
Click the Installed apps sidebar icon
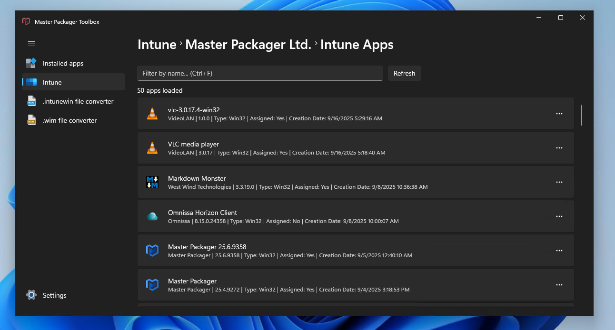(31, 63)
